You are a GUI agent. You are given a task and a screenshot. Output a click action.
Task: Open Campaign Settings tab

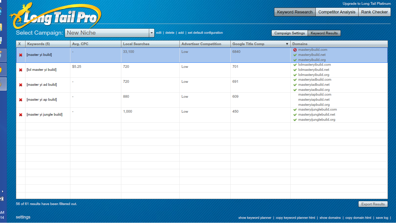point(290,33)
